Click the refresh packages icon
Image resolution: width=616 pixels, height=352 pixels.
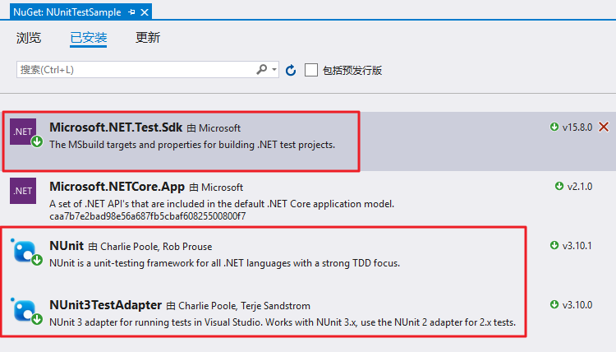pyautogui.click(x=291, y=70)
